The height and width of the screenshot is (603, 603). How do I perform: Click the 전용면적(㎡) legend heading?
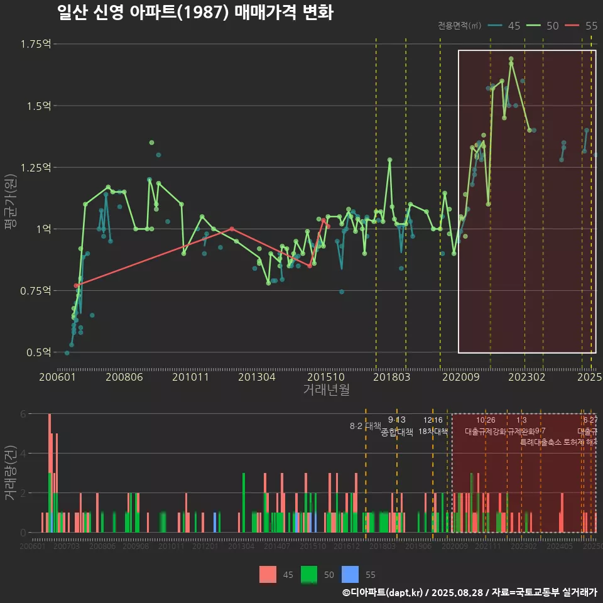point(460,26)
